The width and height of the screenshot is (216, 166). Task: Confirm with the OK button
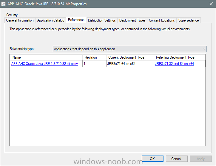(152, 159)
